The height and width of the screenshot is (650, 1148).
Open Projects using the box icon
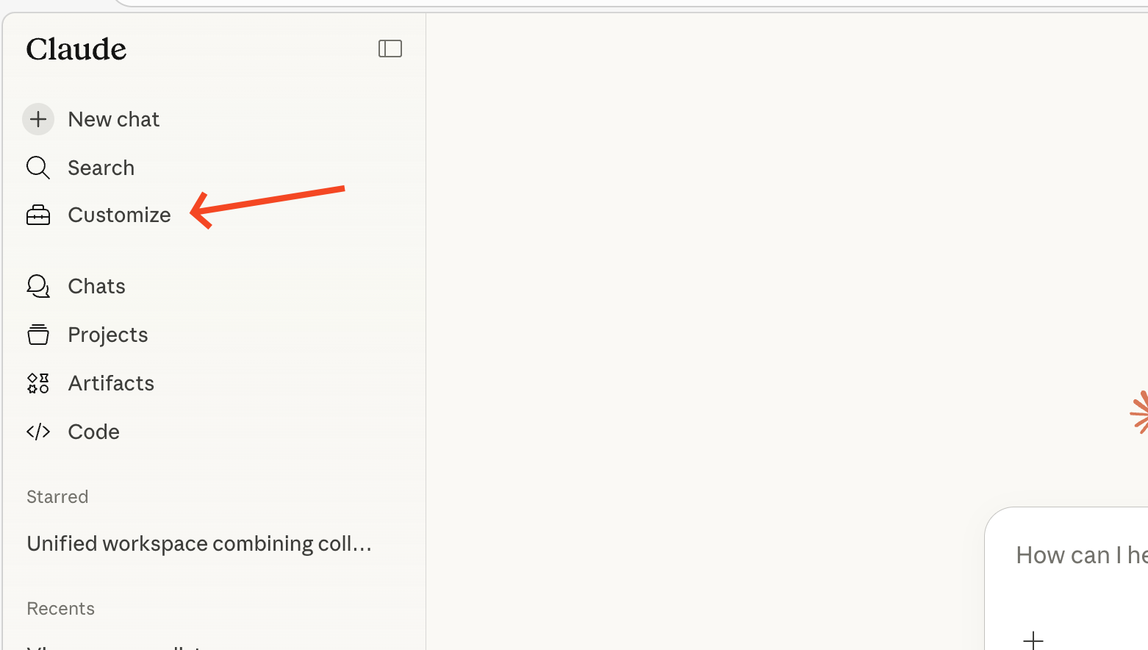tap(37, 335)
